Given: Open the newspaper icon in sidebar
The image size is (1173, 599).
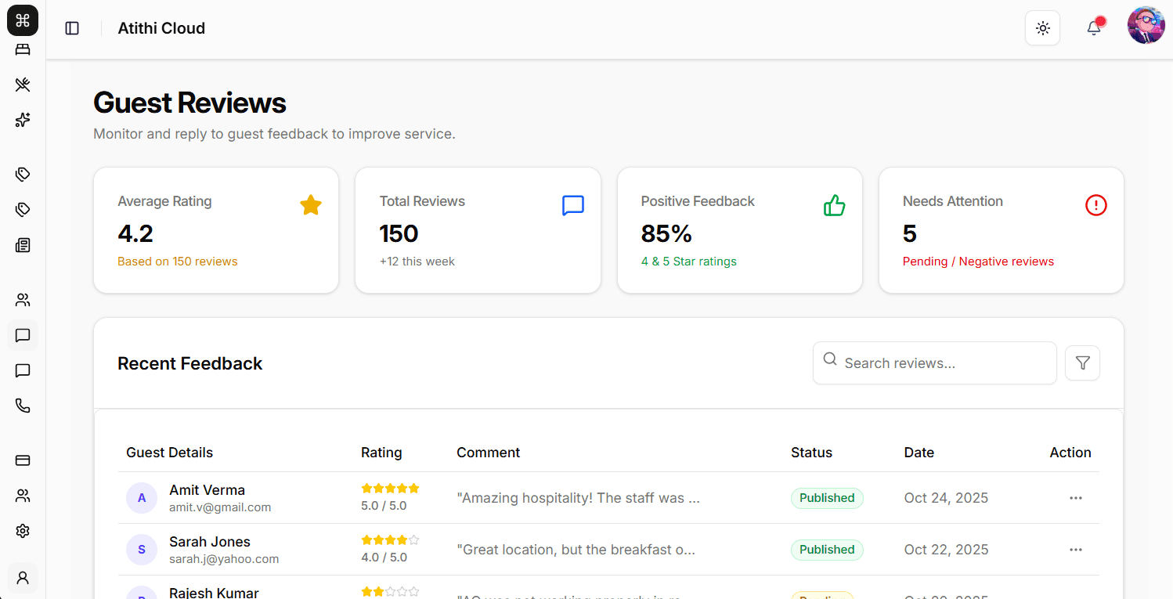Looking at the screenshot, I should point(23,245).
